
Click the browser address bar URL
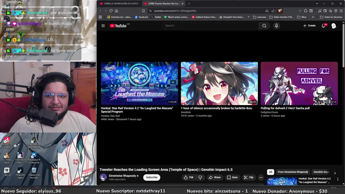(x=175, y=11)
